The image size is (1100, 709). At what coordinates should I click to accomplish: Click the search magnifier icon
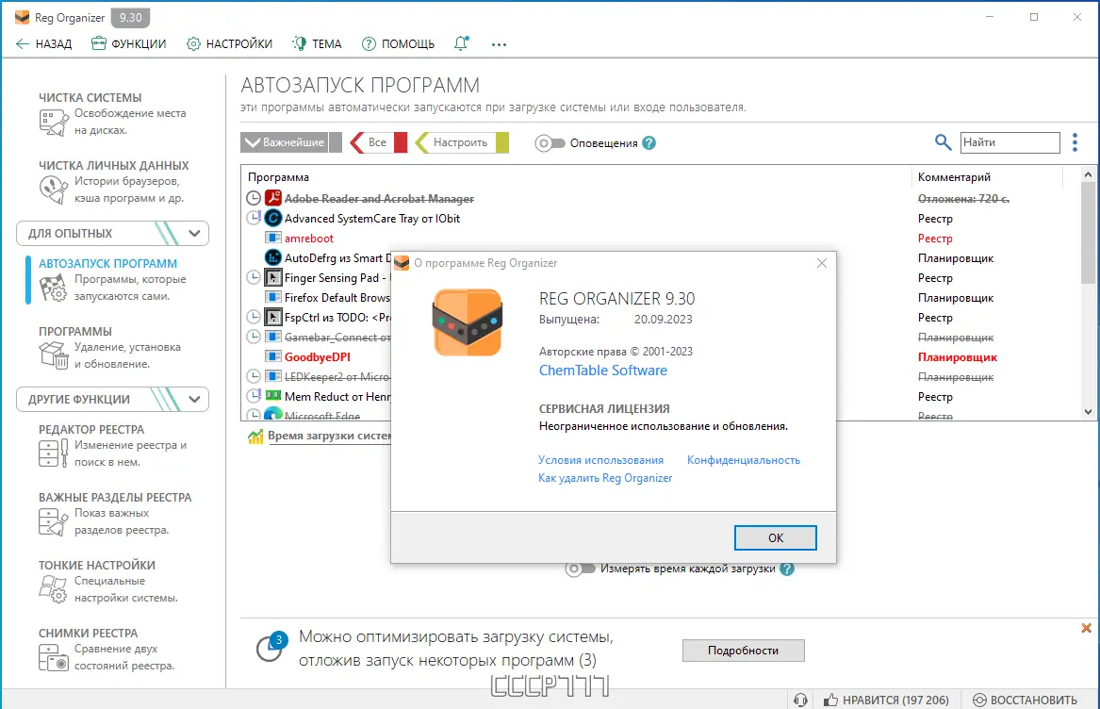(943, 142)
